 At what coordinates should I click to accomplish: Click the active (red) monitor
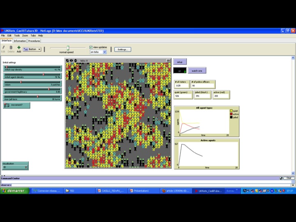221,95
